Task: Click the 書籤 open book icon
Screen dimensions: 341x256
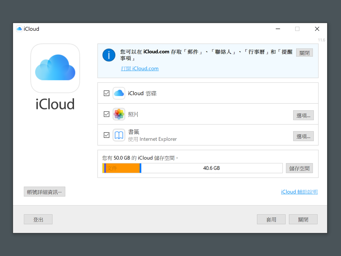Action: [119, 135]
